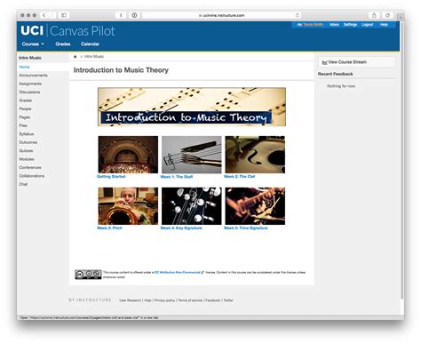Click the guitarist Week 5 thumbnail
Viewport: 421px width, 344px height.
[x=255, y=206]
